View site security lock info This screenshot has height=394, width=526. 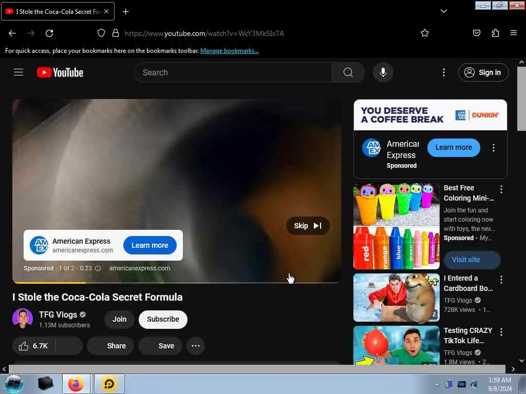116,33
